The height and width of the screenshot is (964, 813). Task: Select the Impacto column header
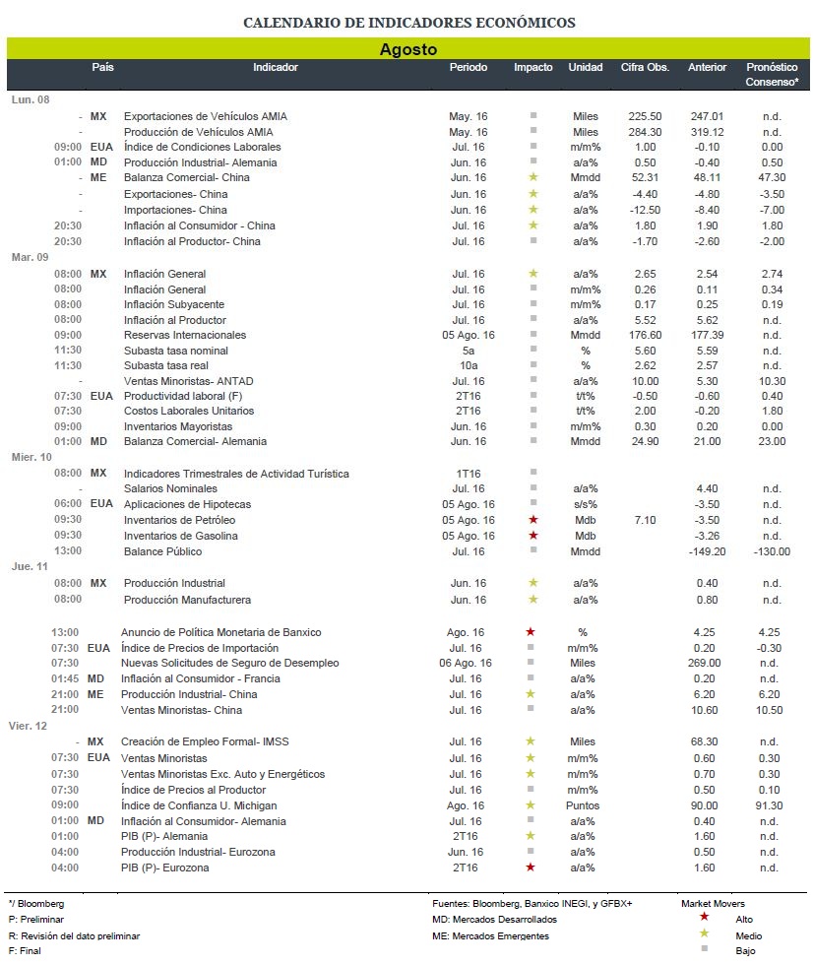tap(532, 67)
